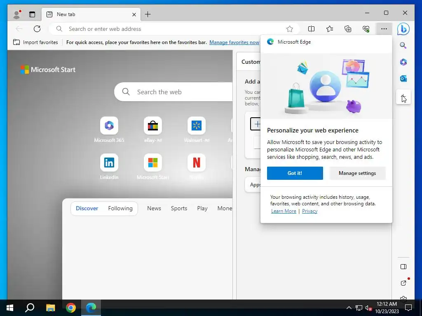Click Import favorites in favorites bar
422x316 pixels.
(35, 42)
